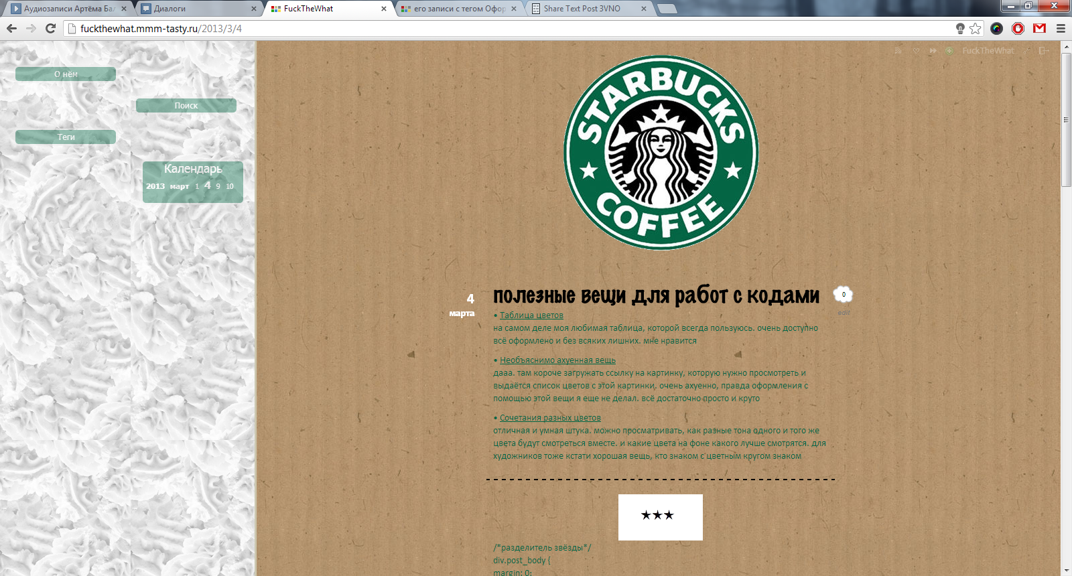The height and width of the screenshot is (576, 1072).
Task: Click the comment count bubble showing 0
Action: pos(843,294)
